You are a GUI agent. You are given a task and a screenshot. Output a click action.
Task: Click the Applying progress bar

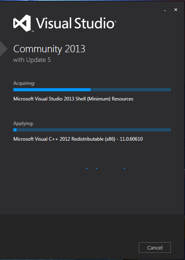click(92, 130)
